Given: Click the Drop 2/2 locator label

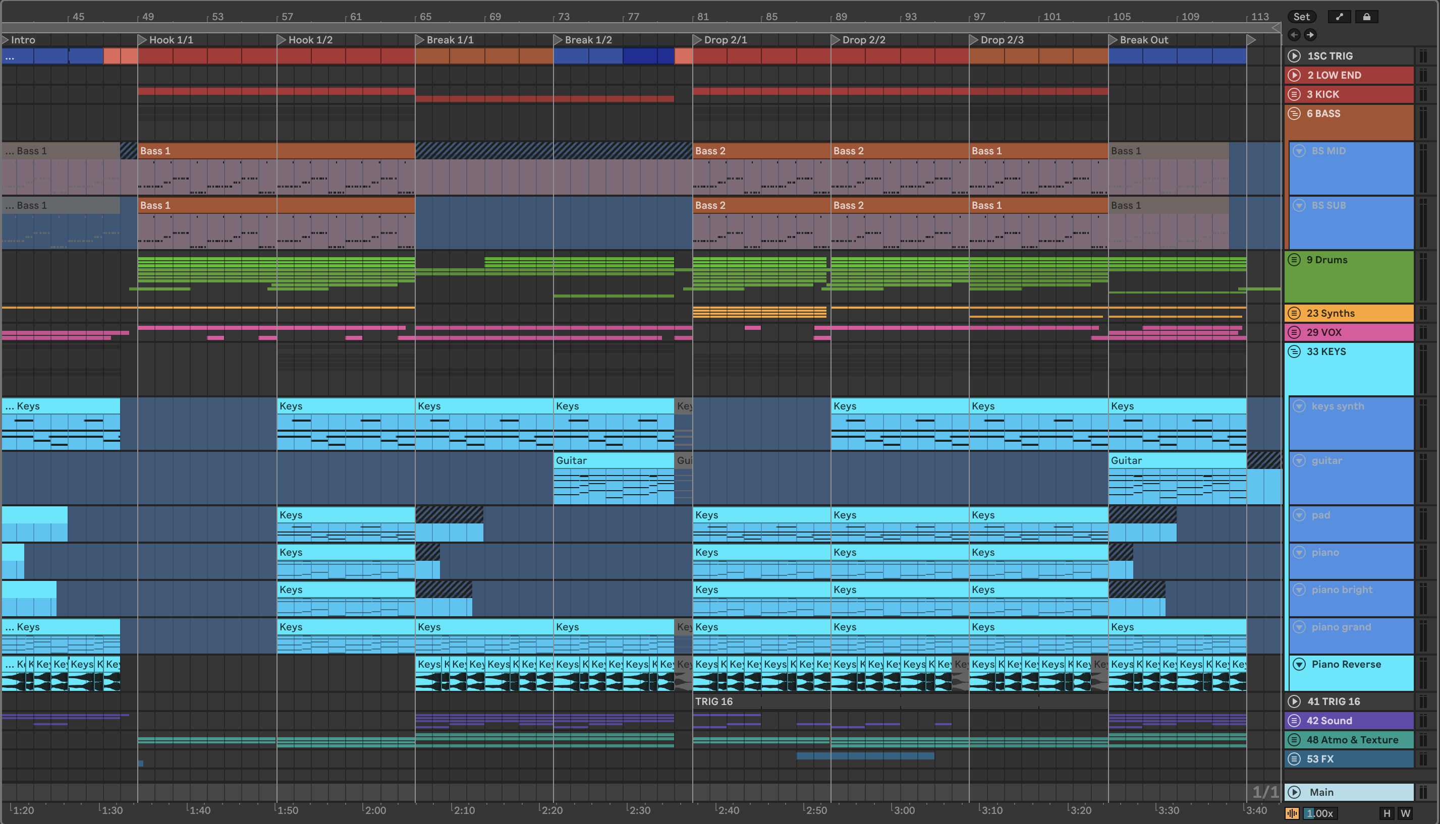Looking at the screenshot, I should click(864, 40).
